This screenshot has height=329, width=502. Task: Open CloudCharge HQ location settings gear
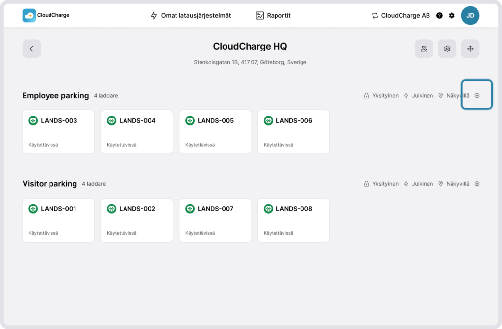(447, 49)
